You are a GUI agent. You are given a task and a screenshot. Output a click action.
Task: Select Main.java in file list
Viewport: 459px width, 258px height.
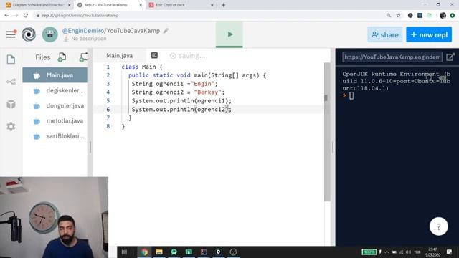click(x=55, y=75)
